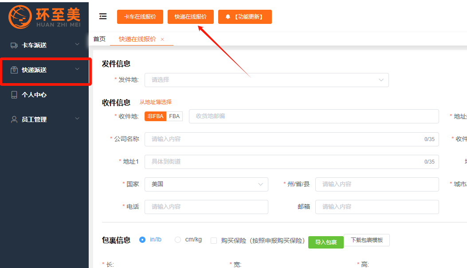Select the in/lb unit radio button
Viewport: 467px width, 268px height.
[142, 240]
